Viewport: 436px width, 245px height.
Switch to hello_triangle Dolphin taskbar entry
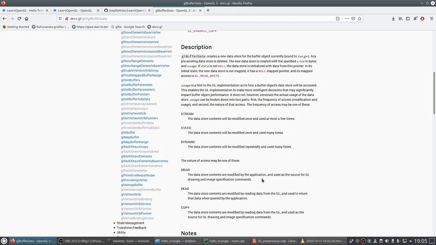pyautogui.click(x=177, y=241)
